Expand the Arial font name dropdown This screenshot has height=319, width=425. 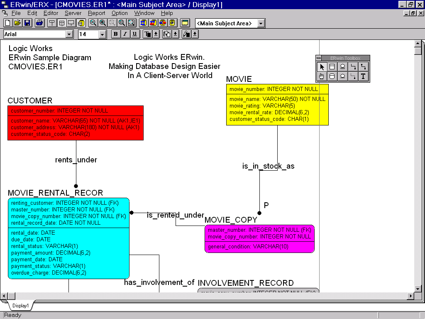(x=69, y=34)
